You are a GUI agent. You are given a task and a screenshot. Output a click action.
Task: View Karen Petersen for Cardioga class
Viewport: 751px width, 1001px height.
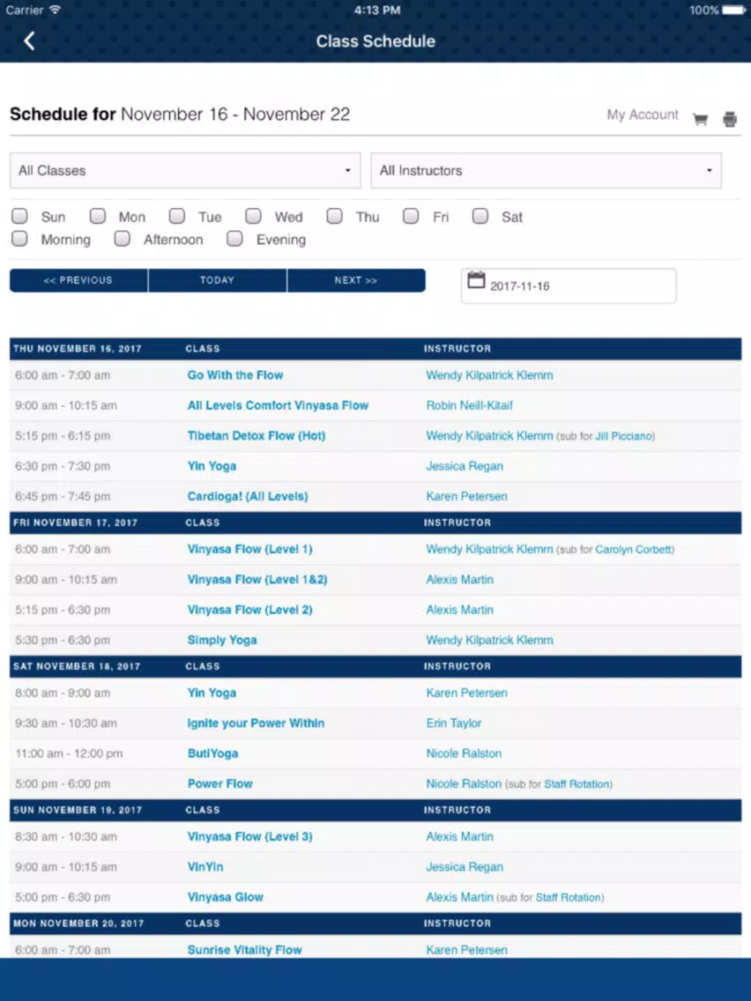467,497
